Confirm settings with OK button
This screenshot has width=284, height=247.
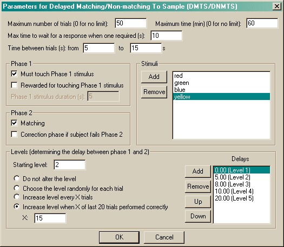pyautogui.click(x=119, y=237)
